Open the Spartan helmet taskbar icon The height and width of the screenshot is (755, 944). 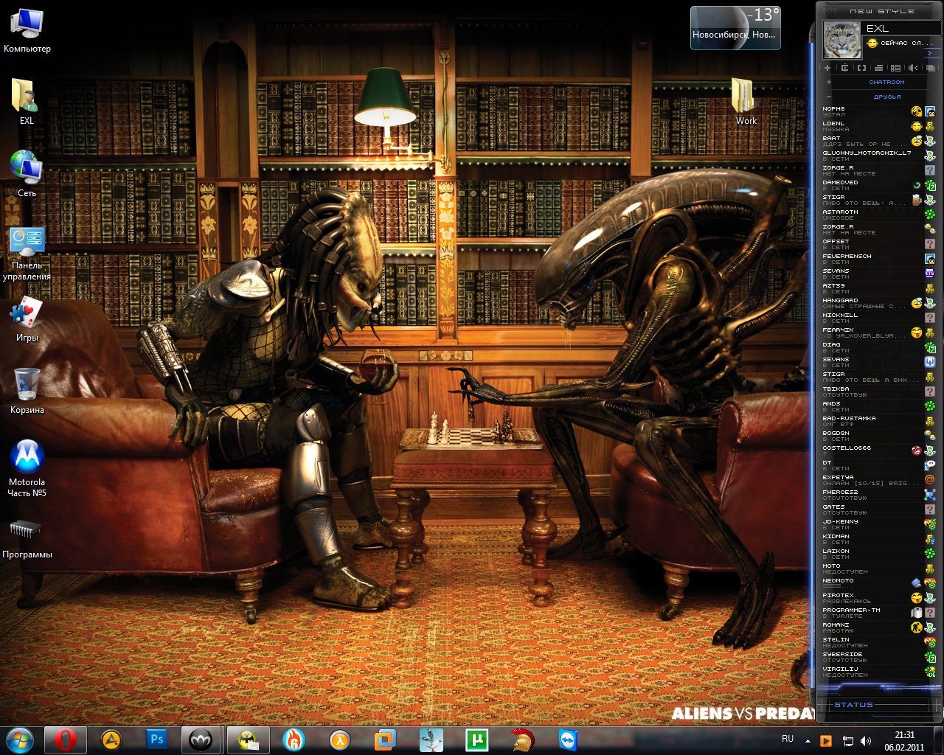click(x=522, y=740)
